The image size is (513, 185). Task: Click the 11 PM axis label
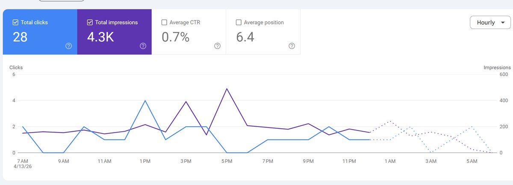click(349, 161)
